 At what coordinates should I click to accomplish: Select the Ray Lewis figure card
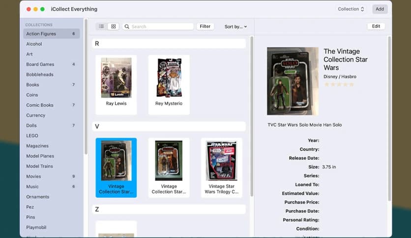(x=116, y=85)
